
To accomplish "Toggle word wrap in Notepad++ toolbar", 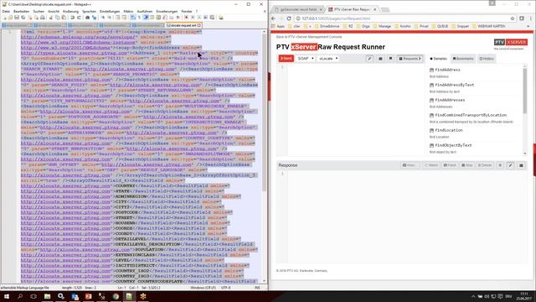I will click(132, 18).
